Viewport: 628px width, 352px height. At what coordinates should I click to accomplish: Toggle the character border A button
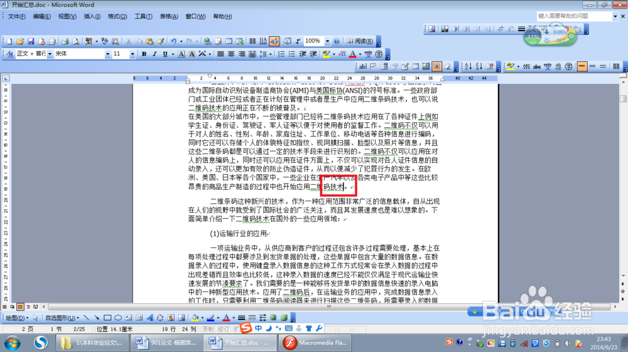tap(181, 54)
